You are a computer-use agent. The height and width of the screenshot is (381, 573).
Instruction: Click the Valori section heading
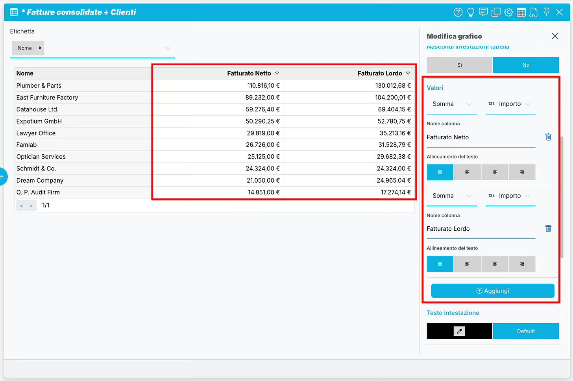[435, 88]
